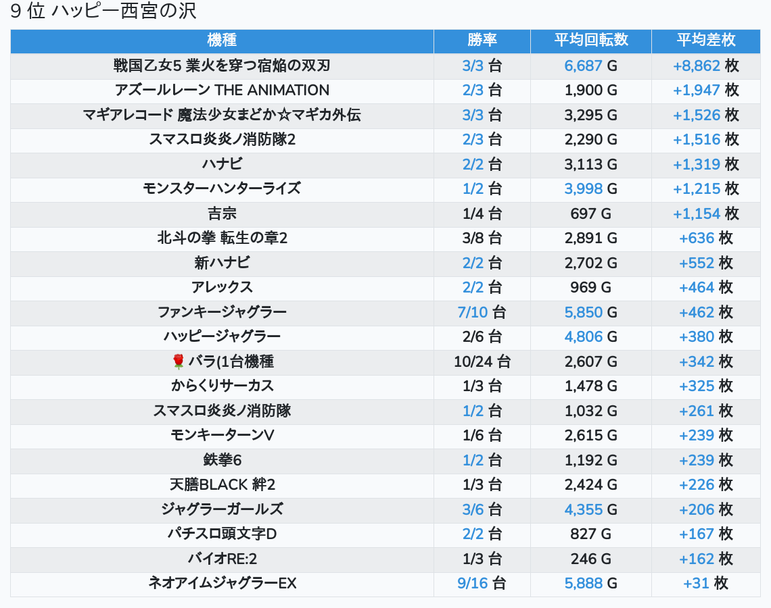This screenshot has width=771, height=608.
Task: Click the +8,862 枚 average difference value
Action: pyautogui.click(x=705, y=66)
